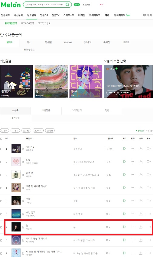
Task: Download track number 5
Action: pyautogui.click(x=141, y=201)
